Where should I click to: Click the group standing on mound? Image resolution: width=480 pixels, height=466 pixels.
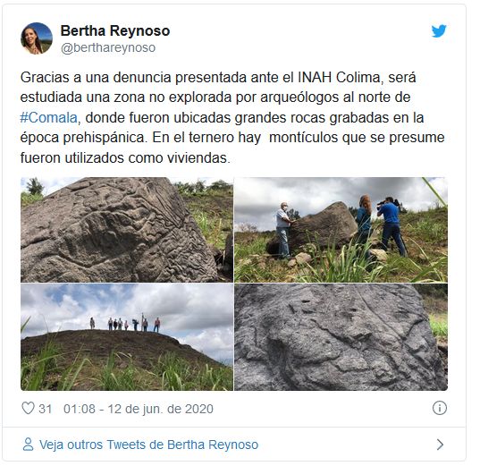125,323
